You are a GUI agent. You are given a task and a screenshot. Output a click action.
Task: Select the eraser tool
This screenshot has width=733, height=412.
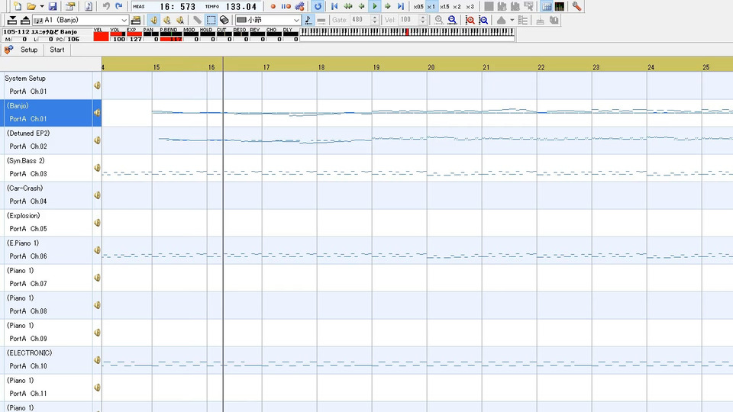click(x=224, y=20)
